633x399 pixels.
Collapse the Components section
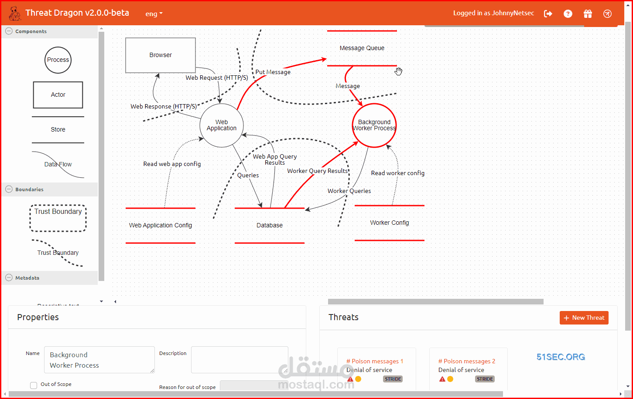pyautogui.click(x=8, y=31)
